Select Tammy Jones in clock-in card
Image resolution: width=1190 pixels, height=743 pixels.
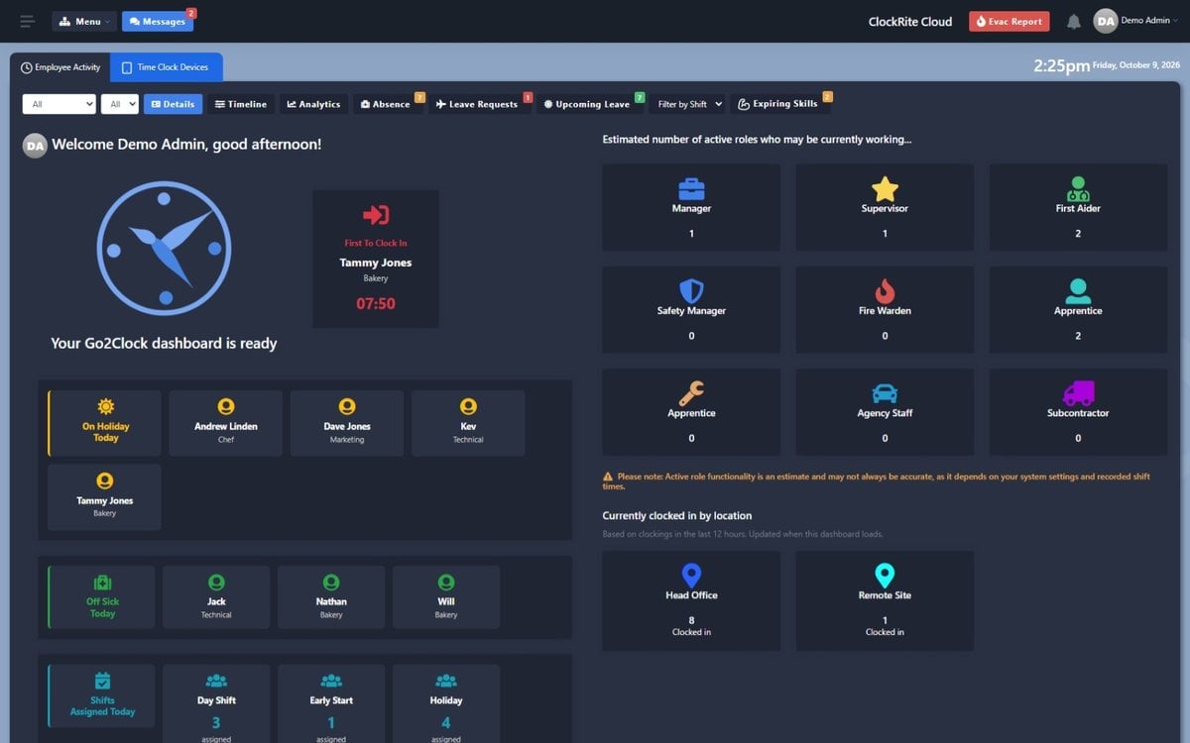tap(376, 263)
